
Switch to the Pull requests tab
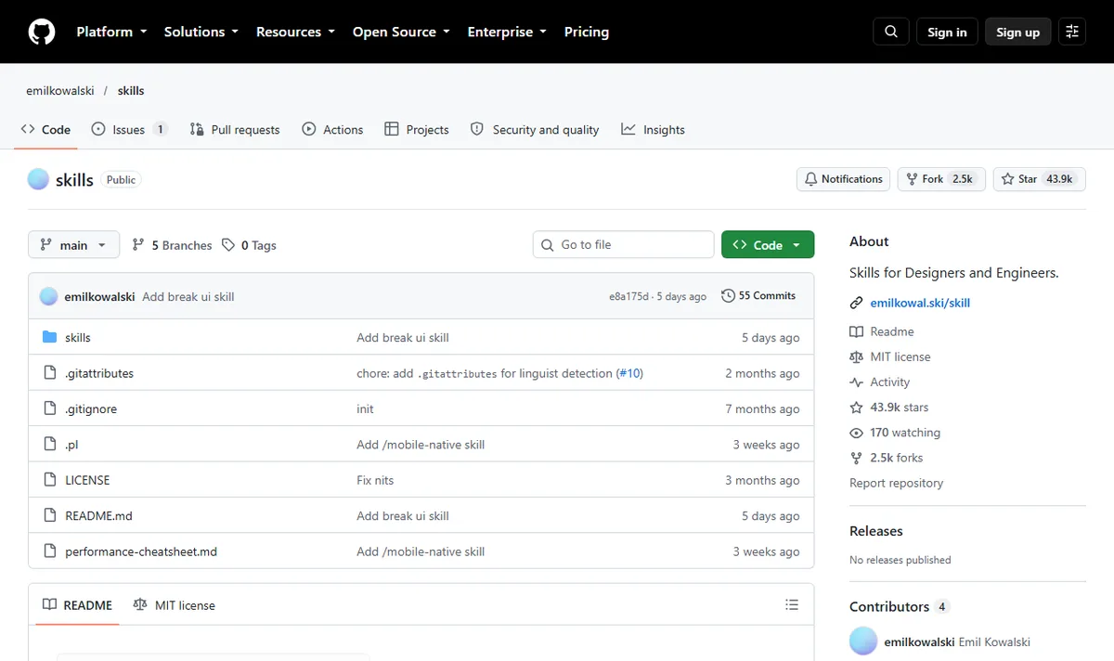click(x=235, y=130)
